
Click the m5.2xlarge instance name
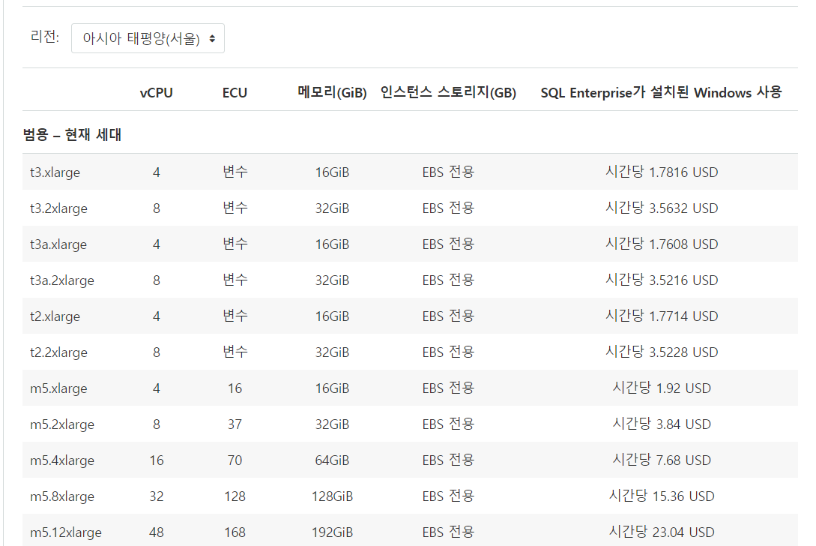(62, 424)
